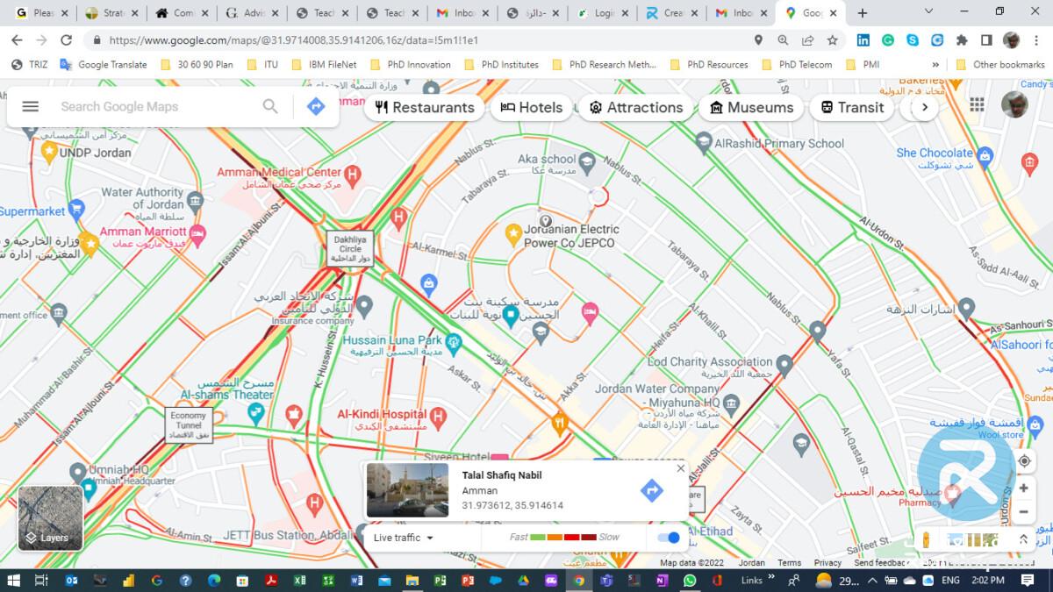Get directions to Talal Shafiq Nabil
The image size is (1053, 592).
tap(651, 489)
